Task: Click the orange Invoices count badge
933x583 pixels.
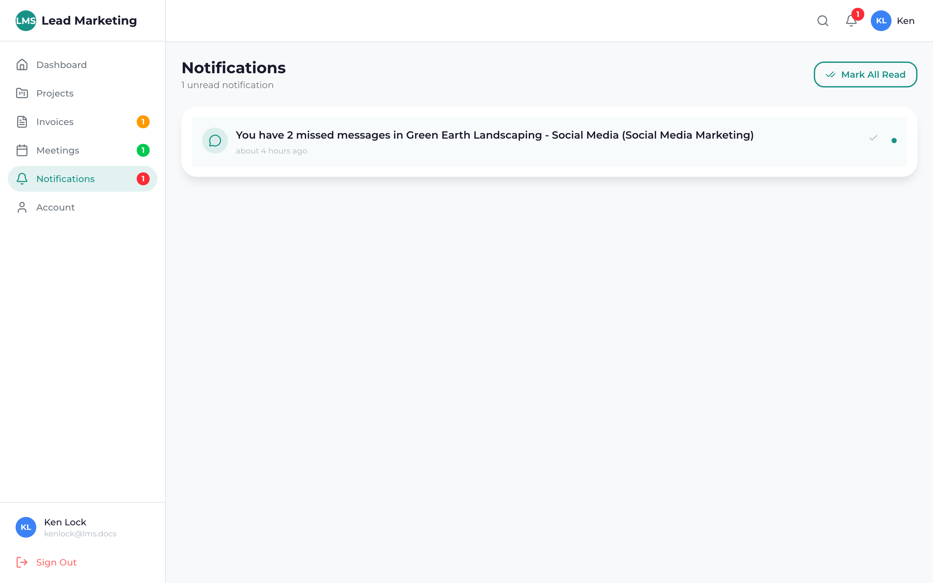Action: coord(143,121)
